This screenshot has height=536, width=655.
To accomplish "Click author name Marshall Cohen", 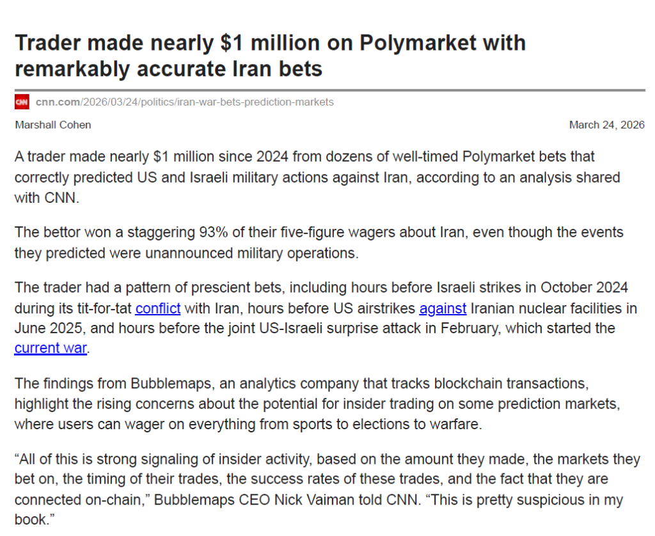I will point(53,125).
